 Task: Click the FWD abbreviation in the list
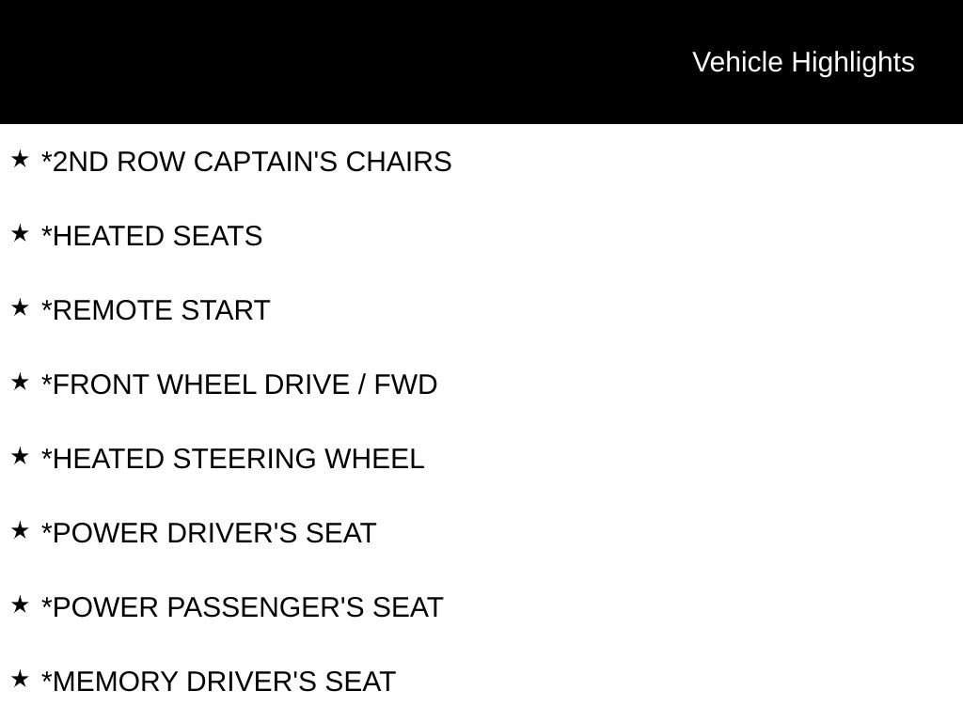[405, 385]
